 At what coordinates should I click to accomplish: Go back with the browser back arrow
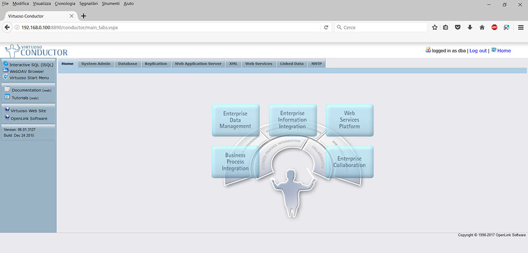pos(7,27)
